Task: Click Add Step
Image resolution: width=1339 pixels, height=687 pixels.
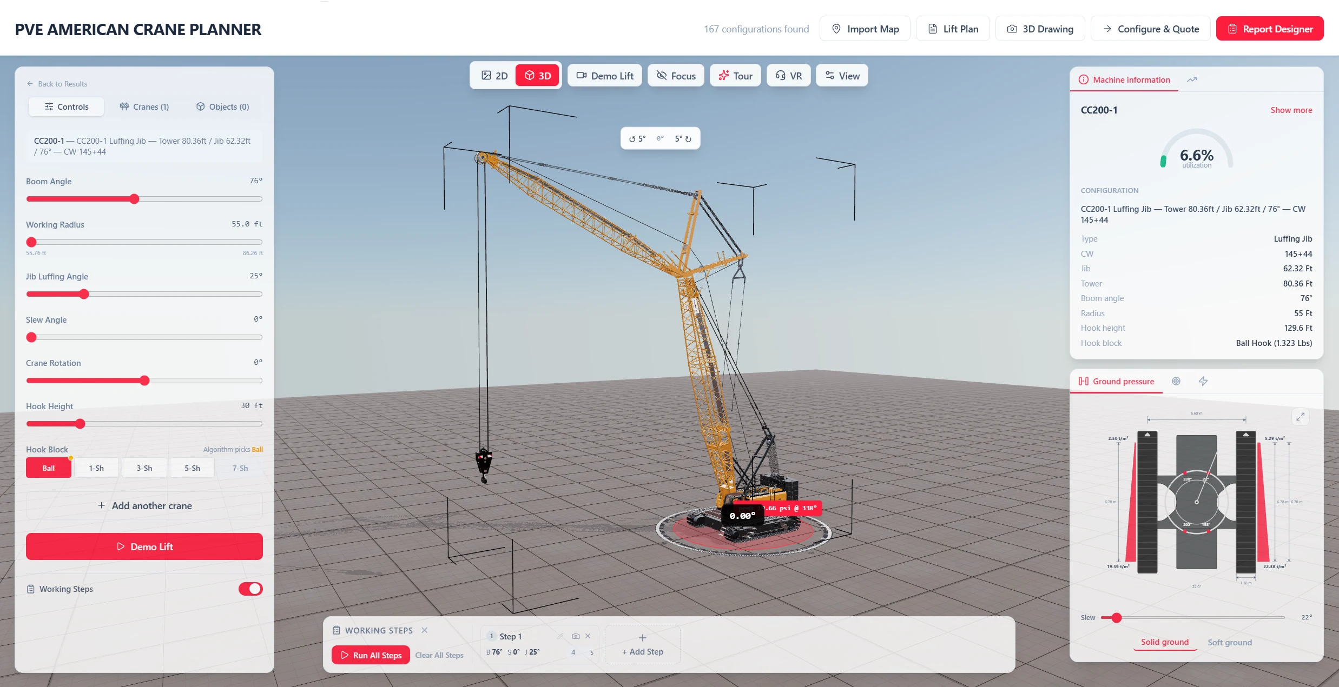Action: pyautogui.click(x=643, y=644)
